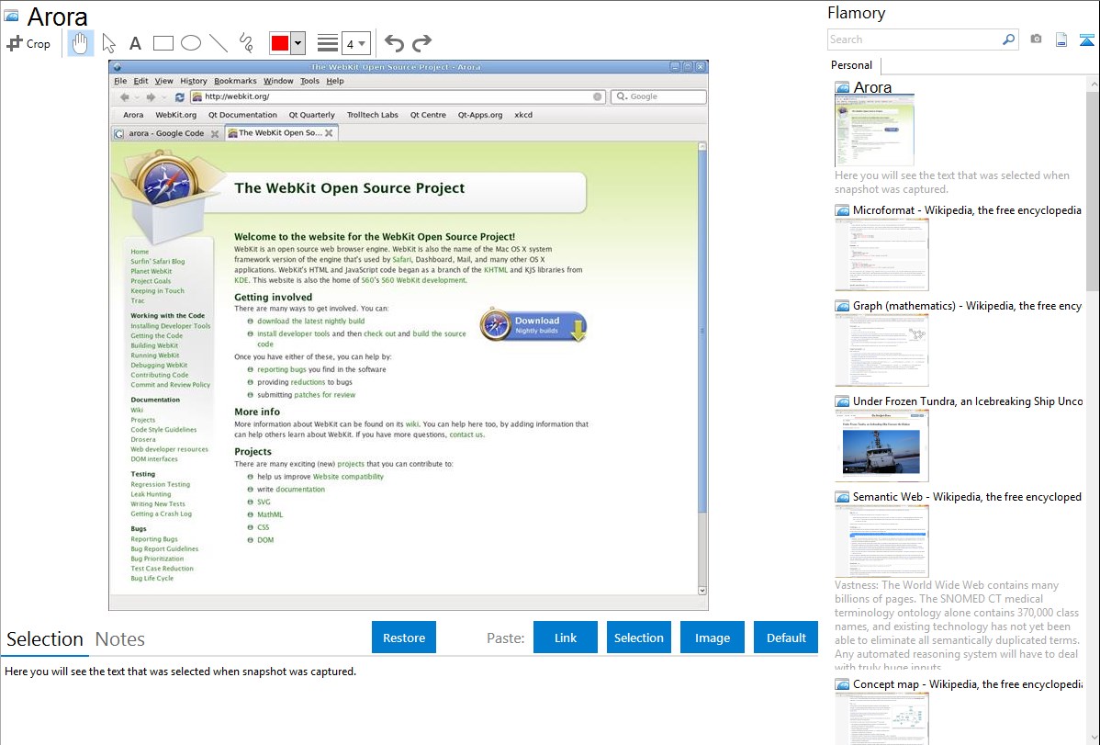Close The WebKit Open So... tab
This screenshot has width=1100, height=745.
(x=329, y=132)
